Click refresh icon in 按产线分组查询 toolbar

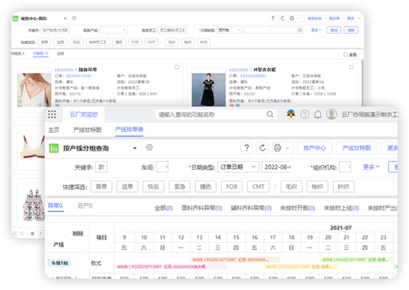264,148
